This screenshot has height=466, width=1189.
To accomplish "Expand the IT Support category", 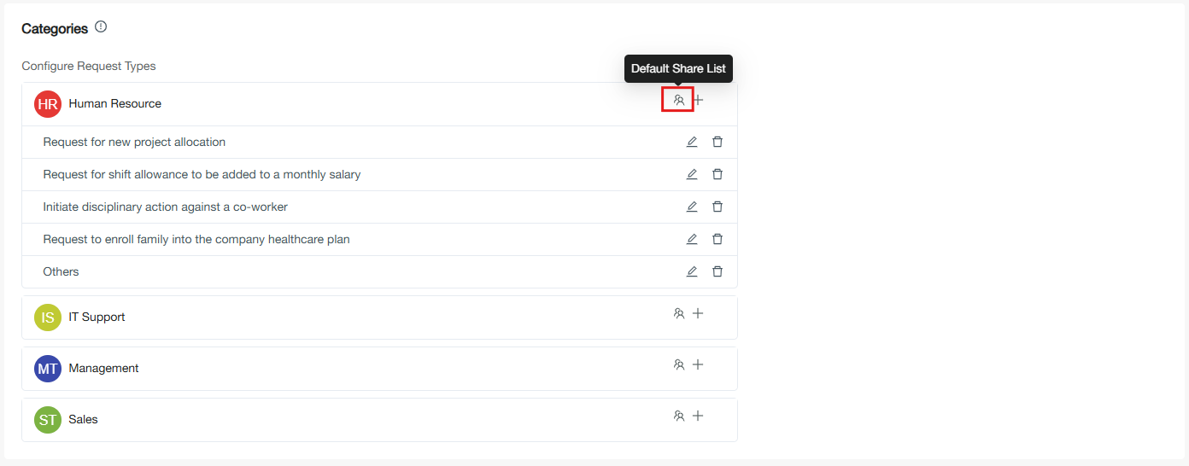I will click(97, 317).
